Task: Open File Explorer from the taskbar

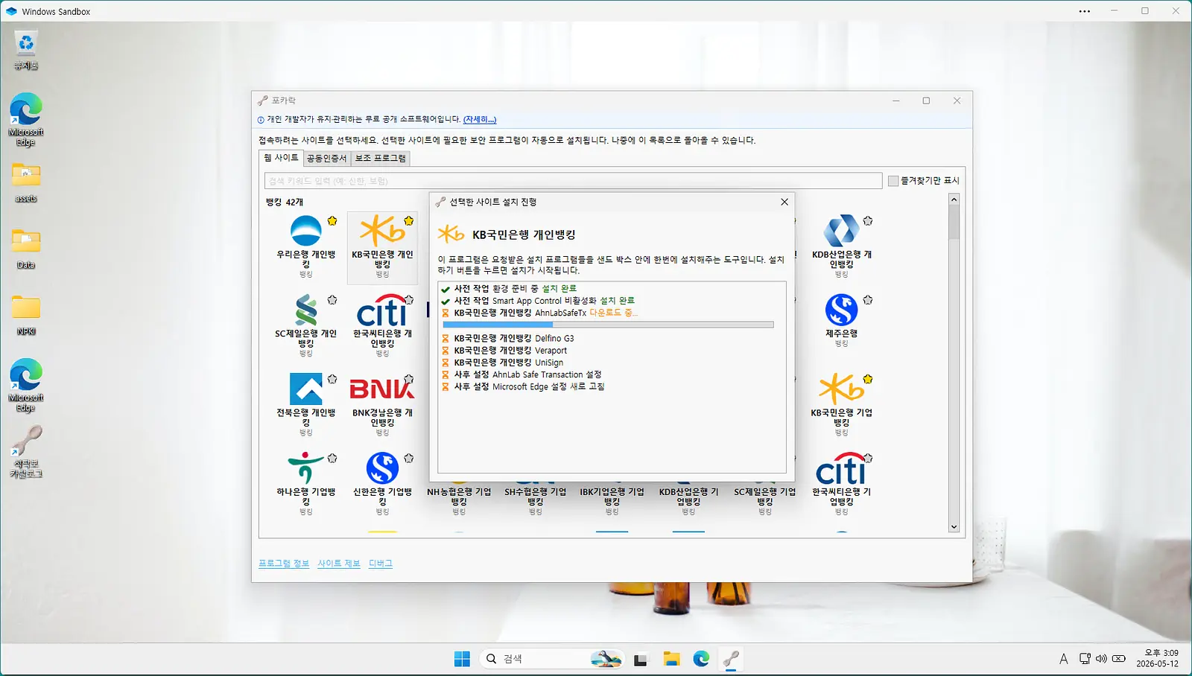Action: click(671, 659)
